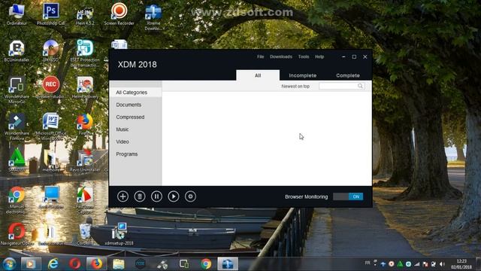
Task: Pause the download with the pause icon
Action: (x=156, y=196)
